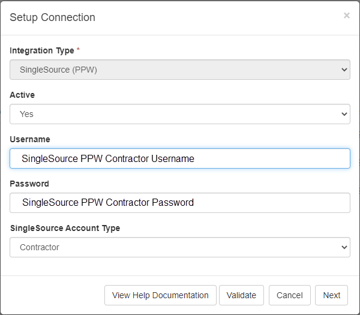Open View Help Documentation

tap(160, 295)
